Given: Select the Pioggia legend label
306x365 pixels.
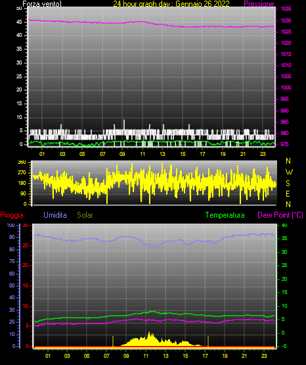Looking at the screenshot, I should (x=12, y=215).
